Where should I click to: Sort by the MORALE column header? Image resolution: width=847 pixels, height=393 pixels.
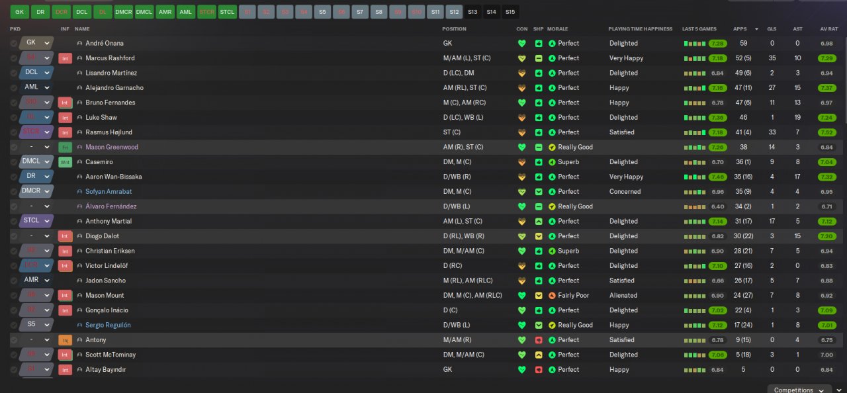[558, 29]
